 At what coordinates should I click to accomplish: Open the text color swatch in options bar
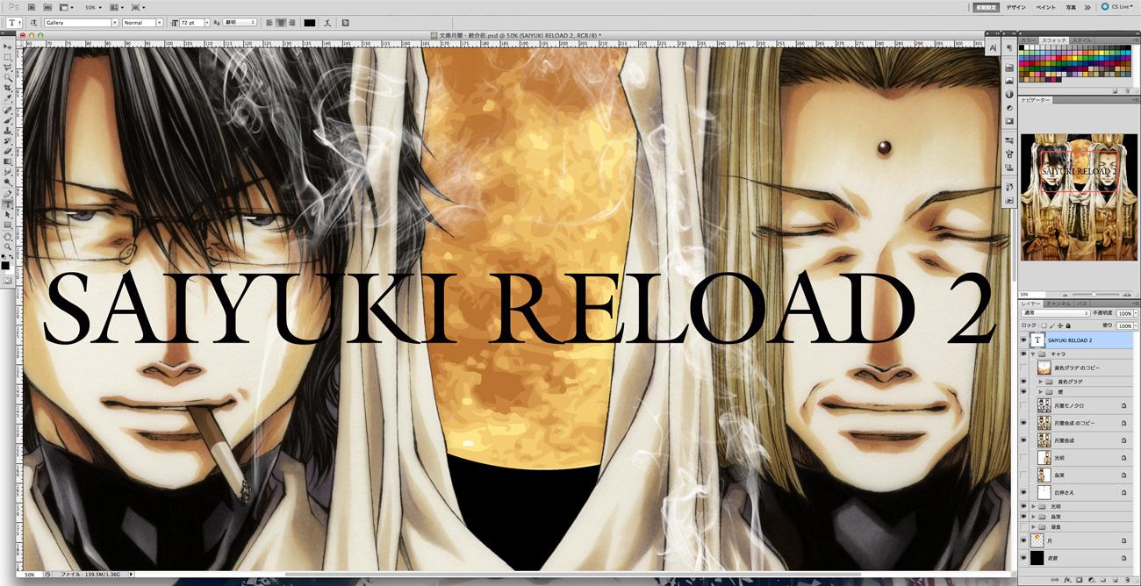coord(310,22)
